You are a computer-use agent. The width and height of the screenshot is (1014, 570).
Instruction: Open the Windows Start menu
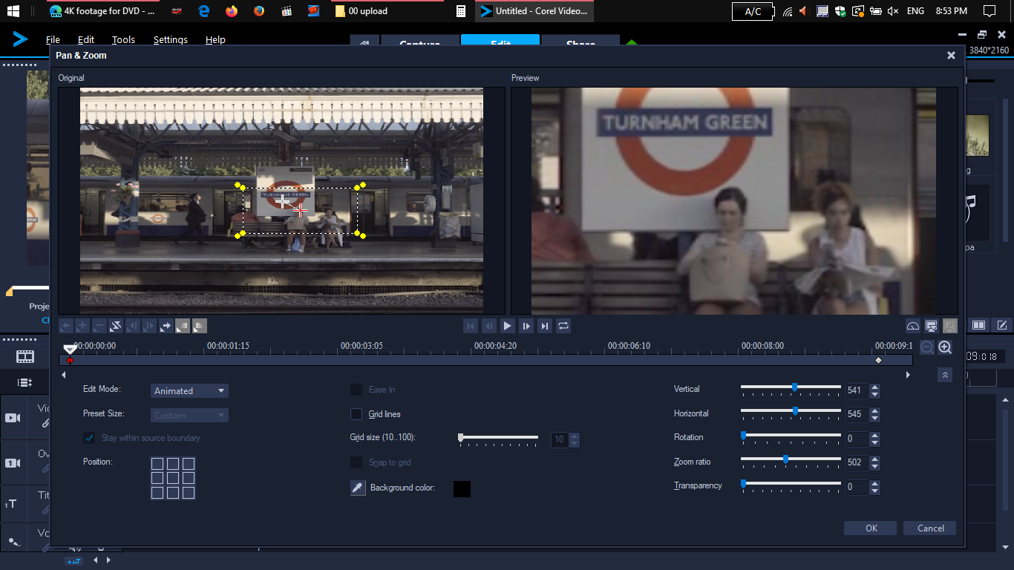13,11
